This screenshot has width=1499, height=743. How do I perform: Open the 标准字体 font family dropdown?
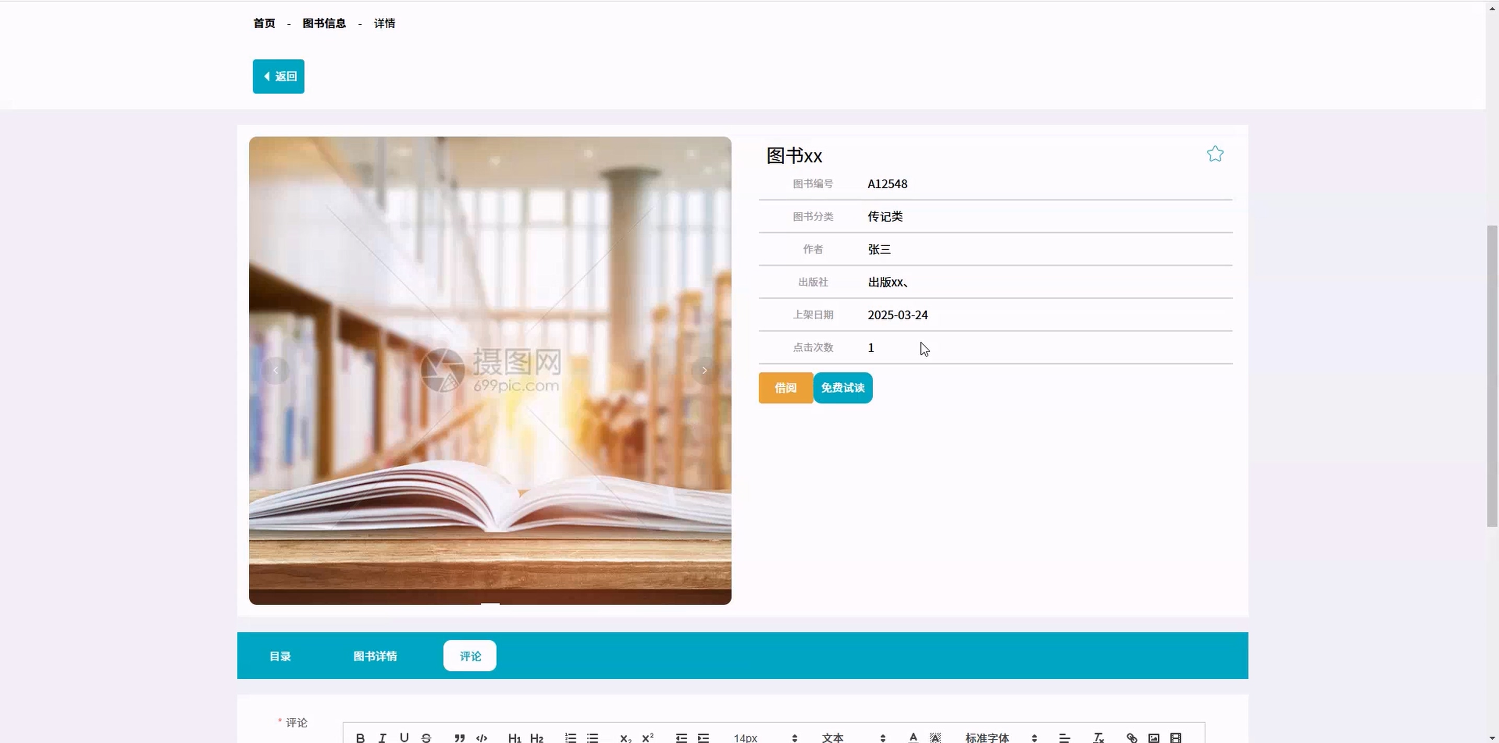(1000, 737)
